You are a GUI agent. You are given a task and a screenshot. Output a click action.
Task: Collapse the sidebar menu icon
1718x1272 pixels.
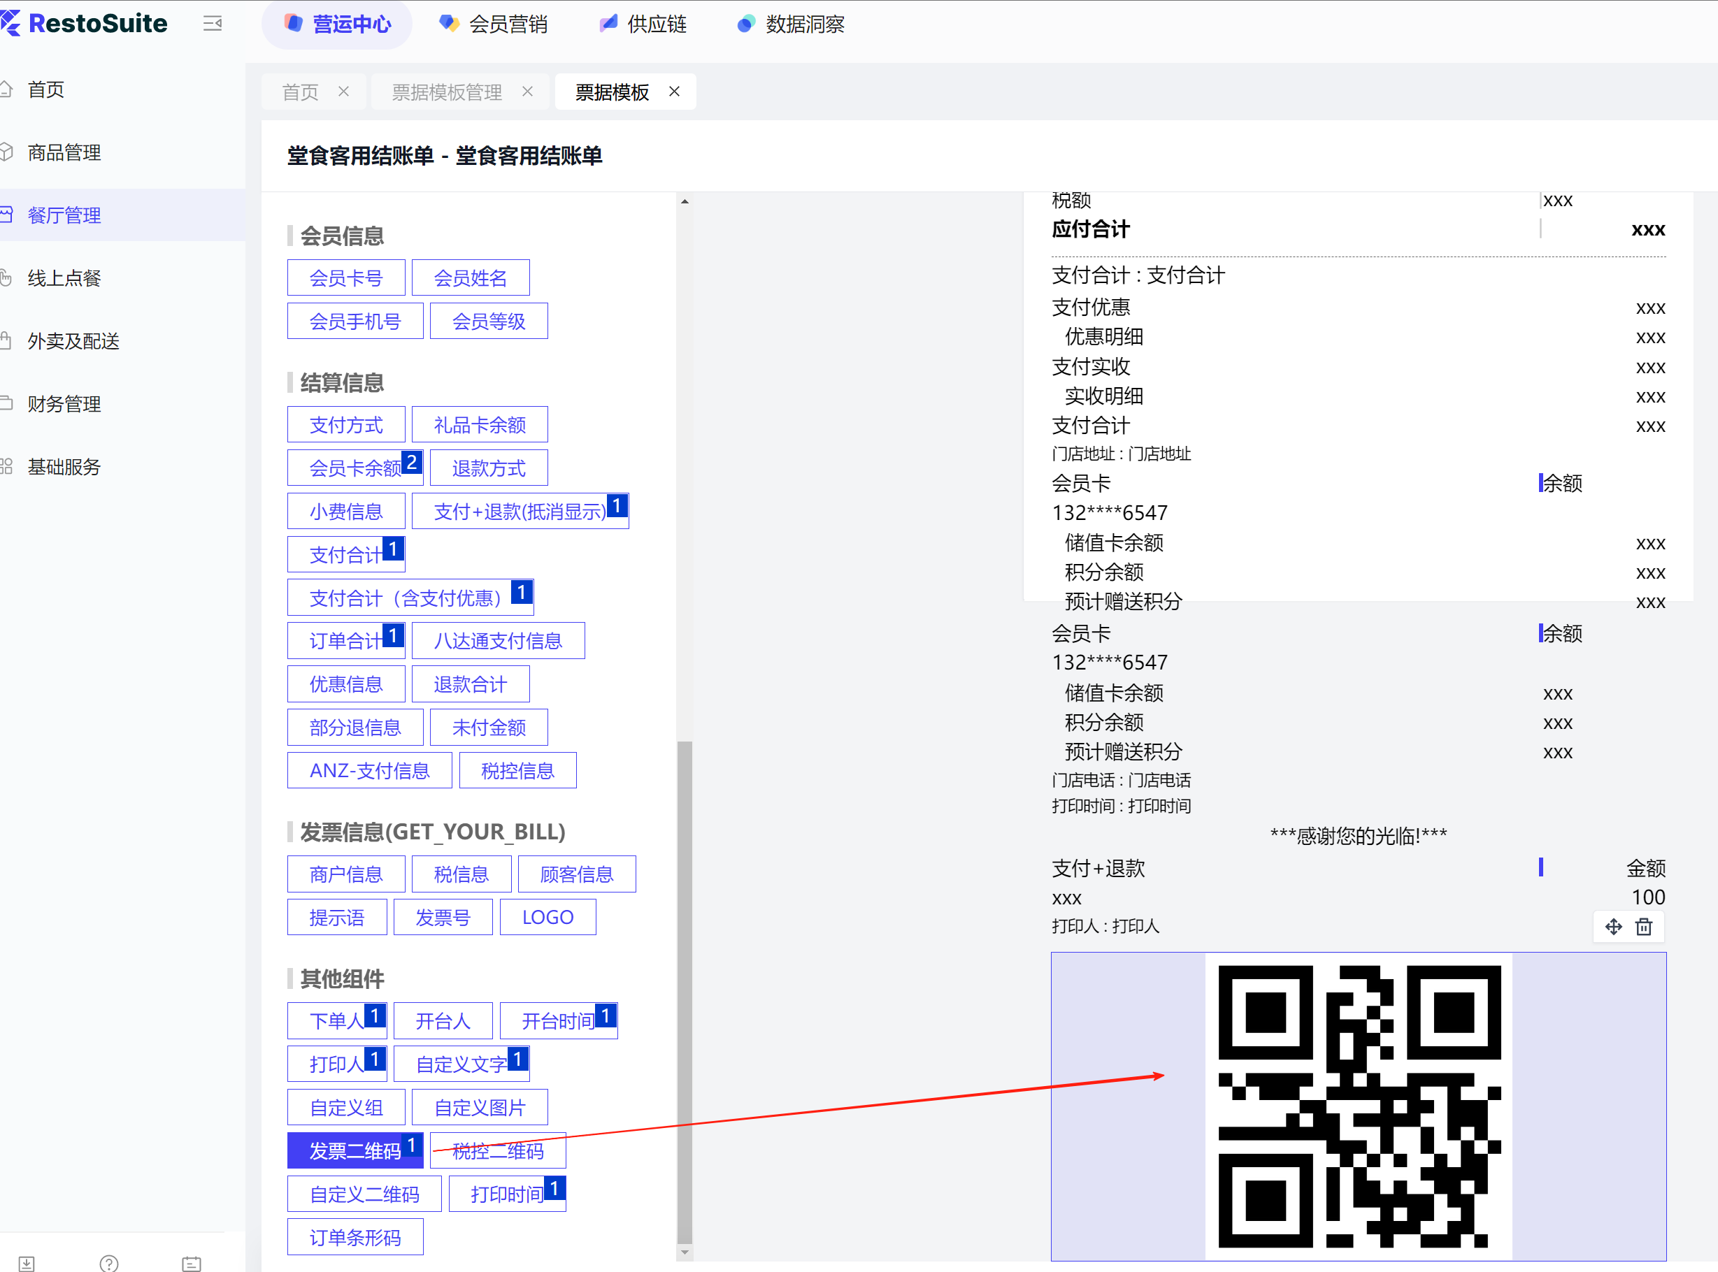click(213, 24)
